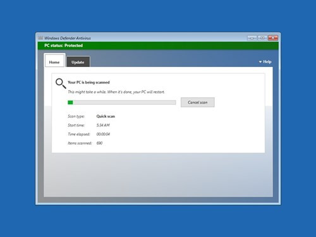Click the magnifying glass scan icon
Viewport: 316px width, 237px height.
tap(61, 83)
